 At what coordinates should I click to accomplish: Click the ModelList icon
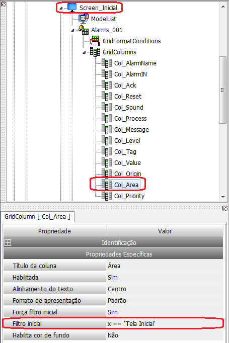(84, 19)
